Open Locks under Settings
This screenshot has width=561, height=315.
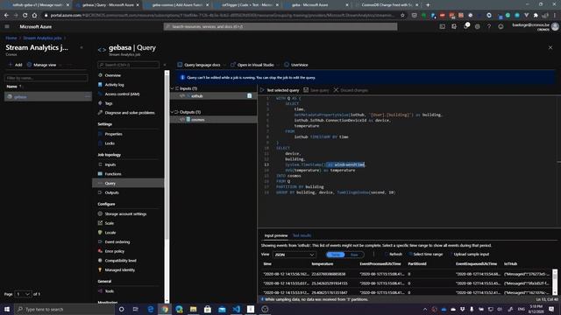pos(110,143)
